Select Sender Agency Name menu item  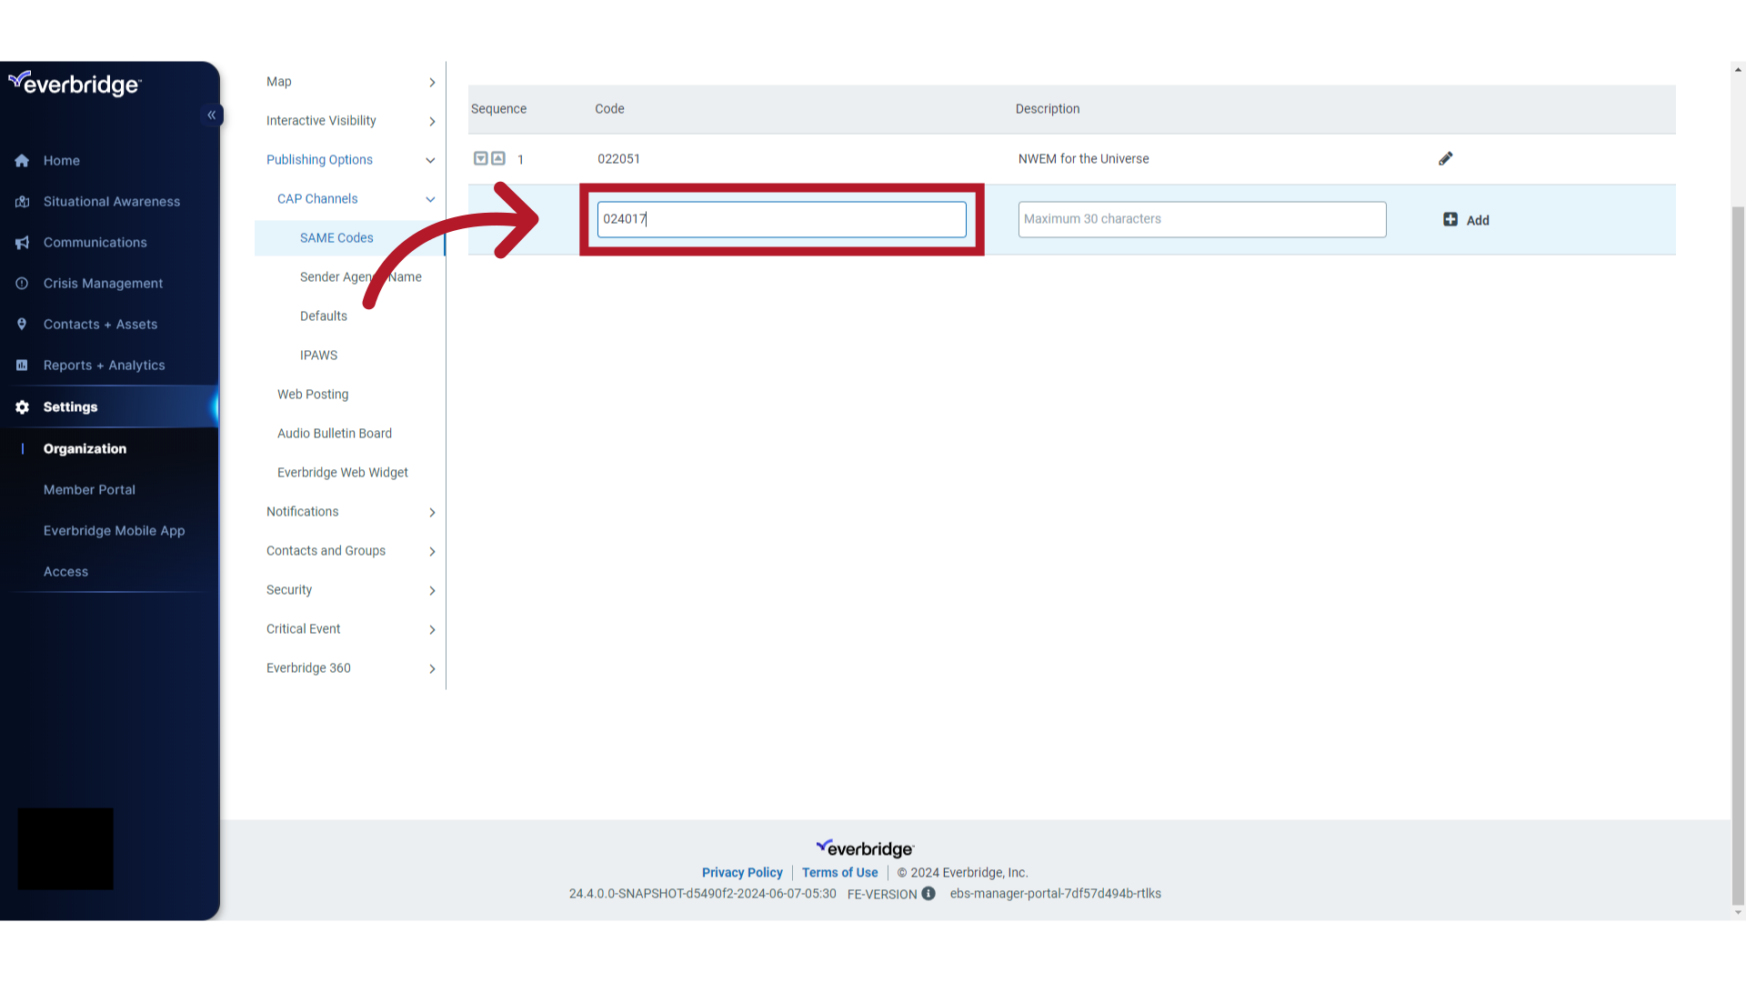[x=361, y=276]
